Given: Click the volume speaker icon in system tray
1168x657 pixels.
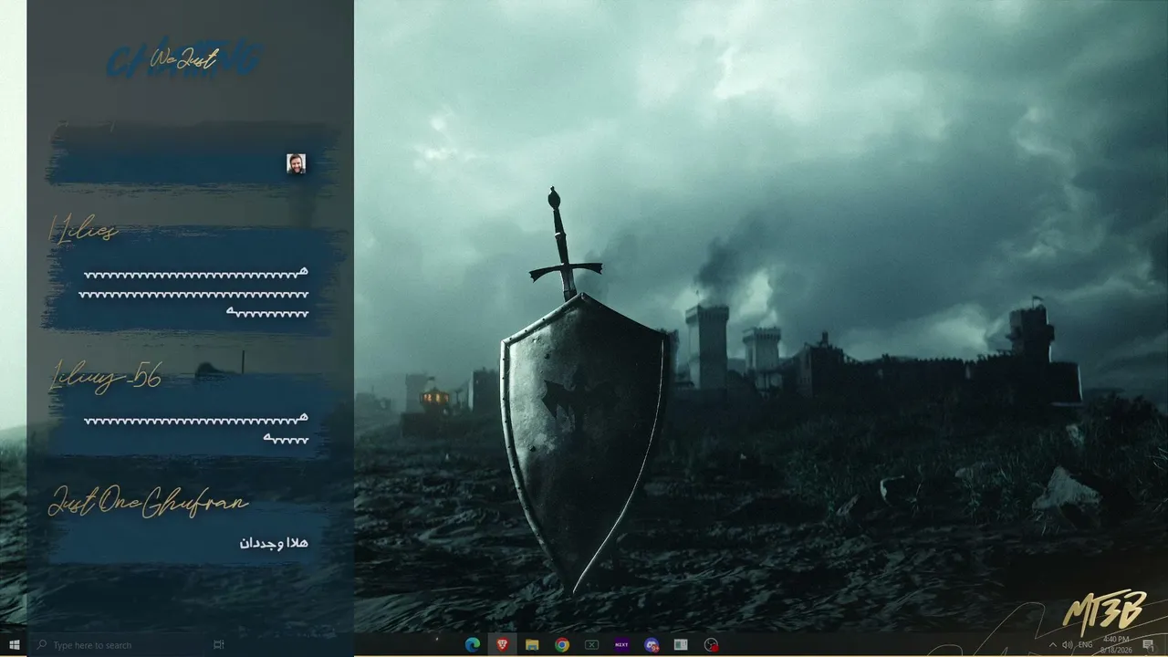Looking at the screenshot, I should point(1068,644).
